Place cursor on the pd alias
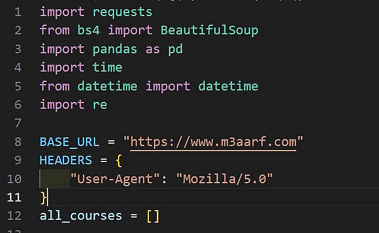Image resolution: width=379 pixels, height=233 pixels. 175,49
